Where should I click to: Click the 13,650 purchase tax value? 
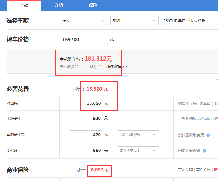pos(94,103)
